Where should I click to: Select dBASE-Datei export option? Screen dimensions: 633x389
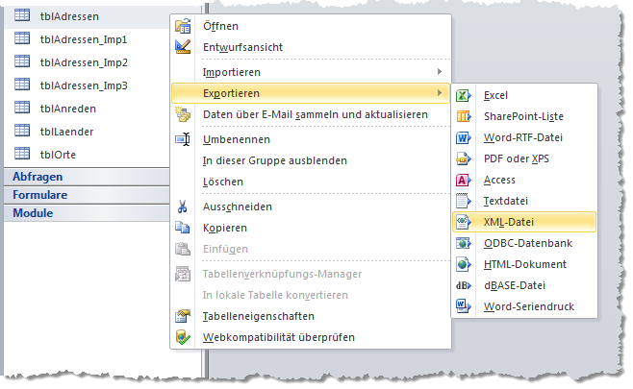click(x=524, y=285)
